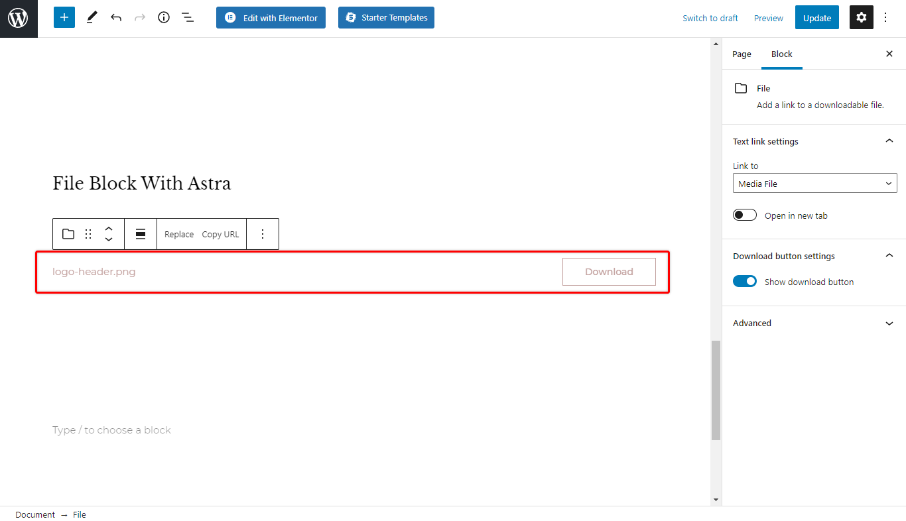This screenshot has height=521, width=906.
Task: Open the List View outline icon
Action: coord(188,17)
